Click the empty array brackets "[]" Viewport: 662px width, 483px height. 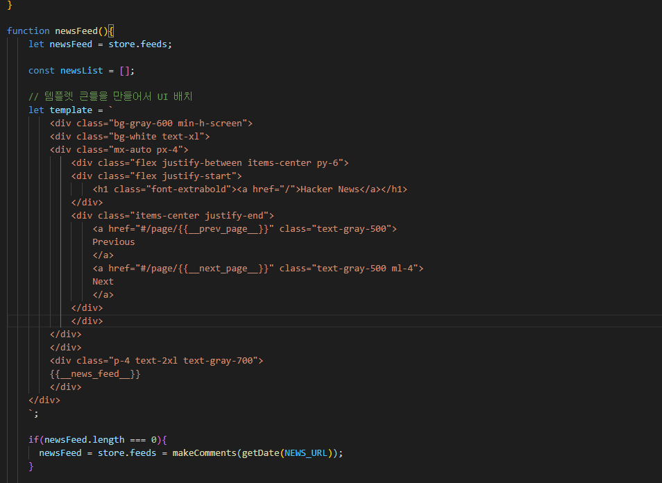124,71
